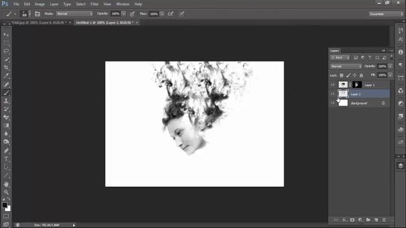Image resolution: width=406 pixels, height=228 pixels.
Task: Toggle lock position
Action: pos(355,75)
